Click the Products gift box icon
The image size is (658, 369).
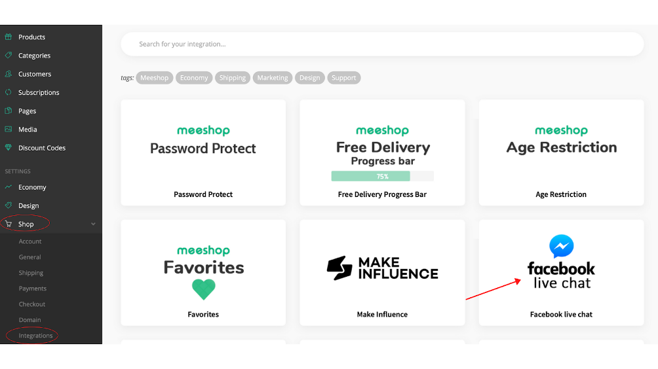coord(9,37)
